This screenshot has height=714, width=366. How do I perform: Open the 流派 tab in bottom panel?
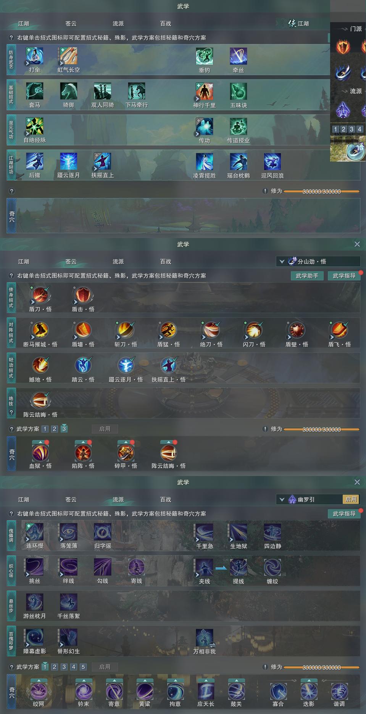coord(118,500)
